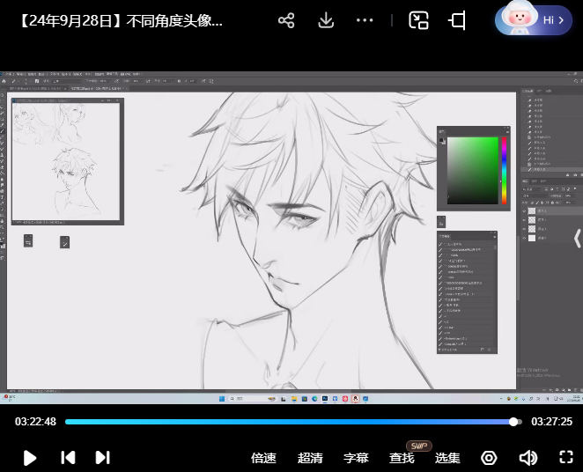
Task: Open the 倍速 playback speed menu
Action: click(263, 458)
